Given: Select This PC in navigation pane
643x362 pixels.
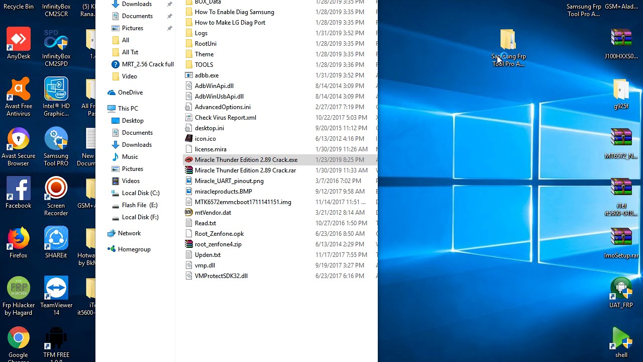Looking at the screenshot, I should pos(128,109).
